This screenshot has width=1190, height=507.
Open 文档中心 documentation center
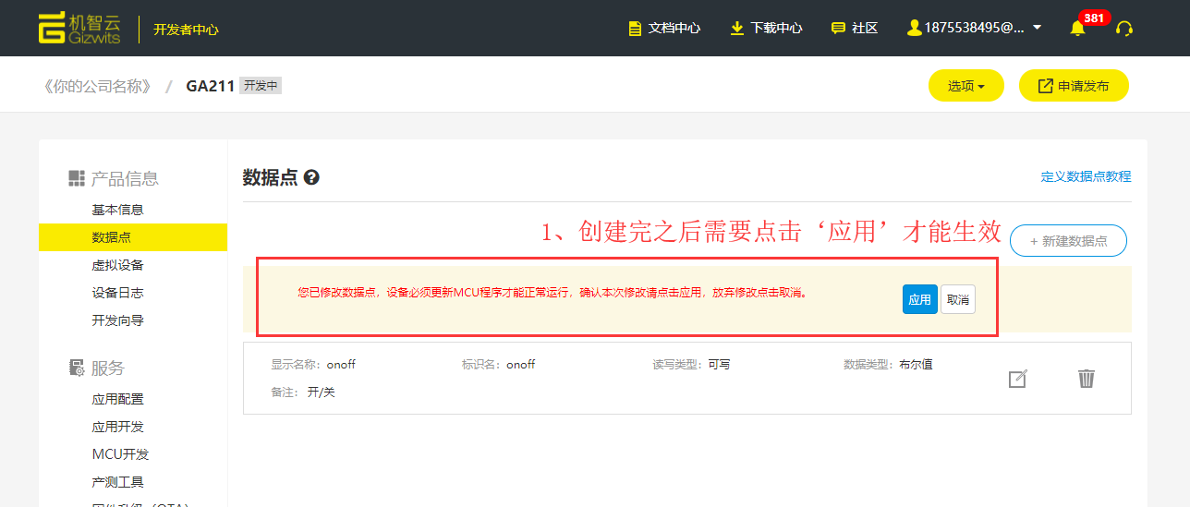pyautogui.click(x=664, y=28)
